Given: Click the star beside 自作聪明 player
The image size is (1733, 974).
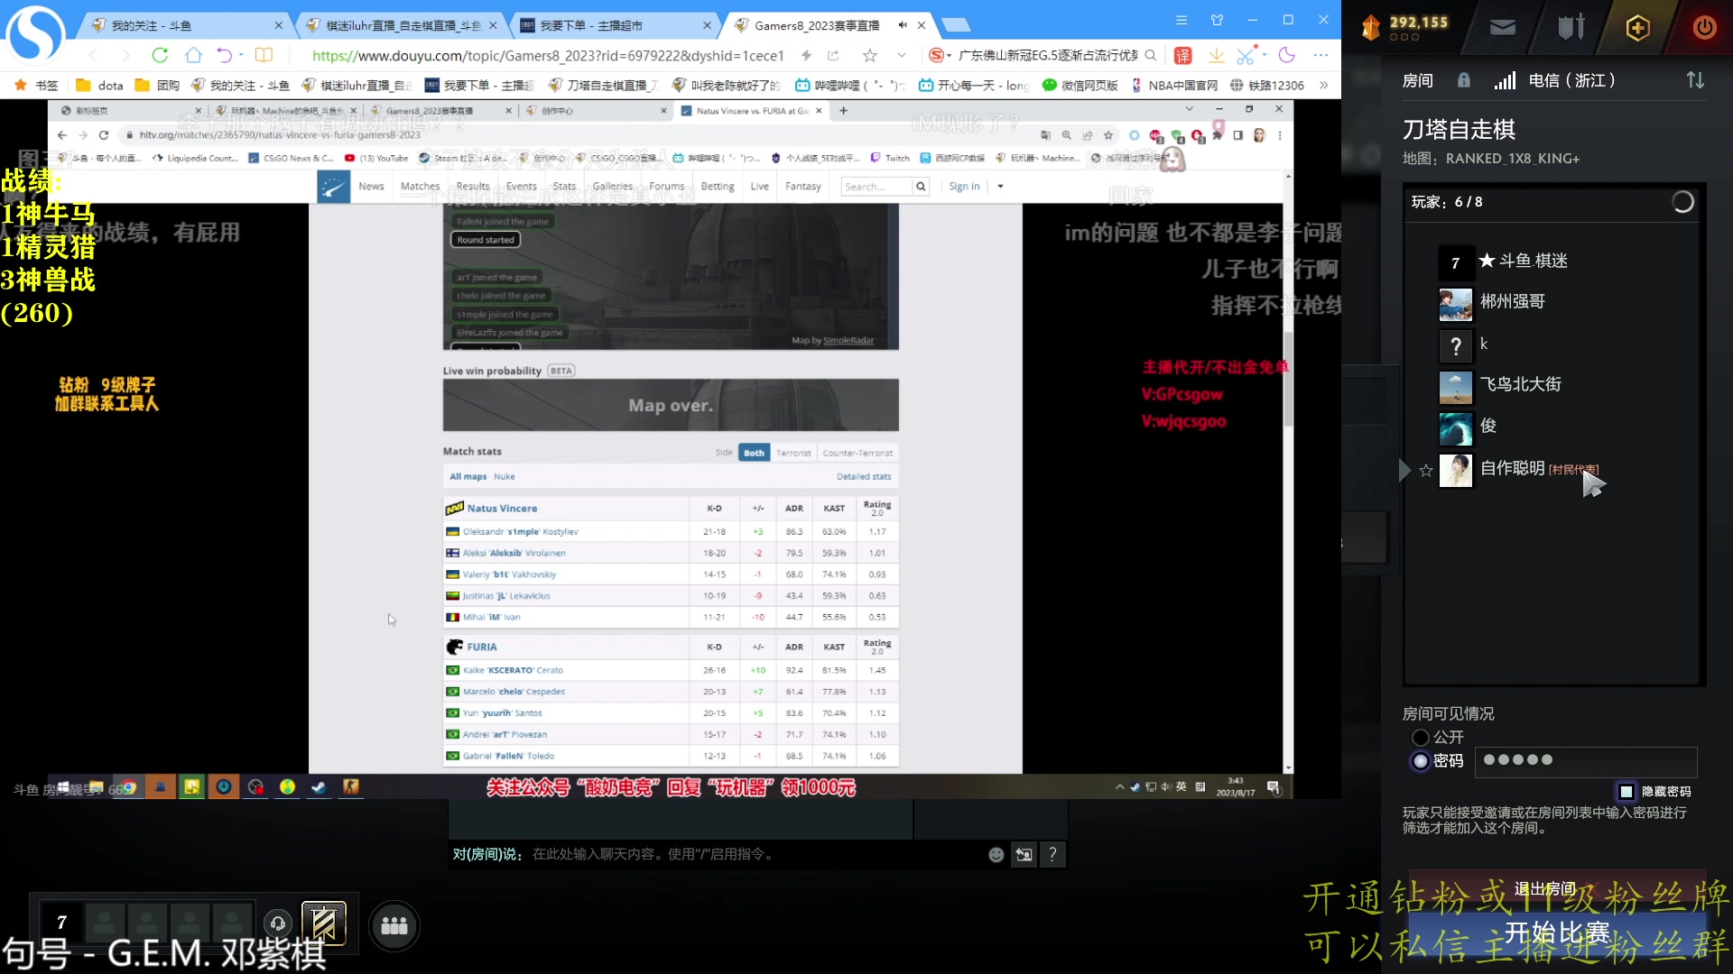Looking at the screenshot, I should pyautogui.click(x=1426, y=470).
